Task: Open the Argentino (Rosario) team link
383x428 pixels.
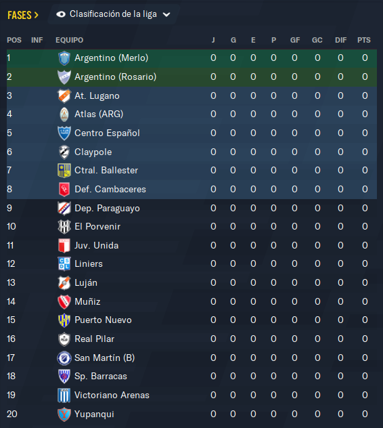Action: tap(116, 77)
